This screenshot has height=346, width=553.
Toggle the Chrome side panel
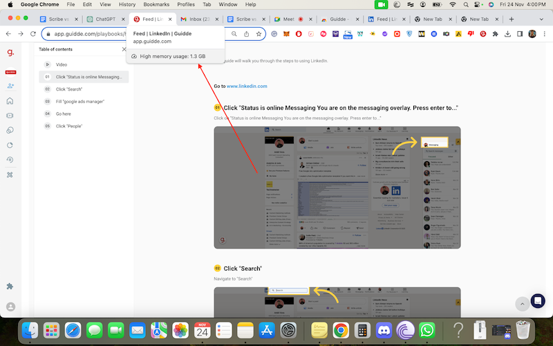520,34
